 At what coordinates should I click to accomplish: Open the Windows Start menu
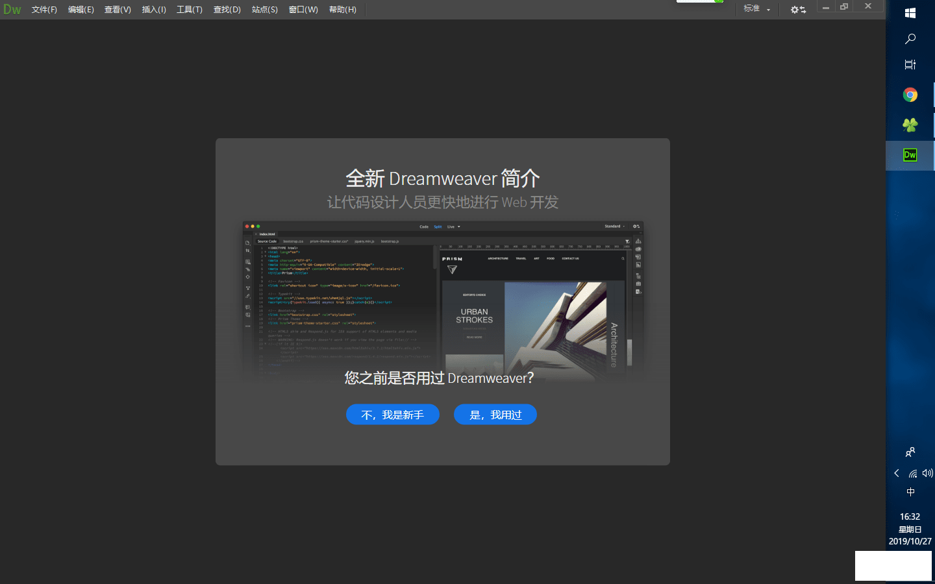click(x=910, y=13)
